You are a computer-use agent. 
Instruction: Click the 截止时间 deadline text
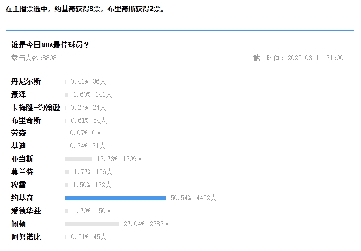[x=298, y=58]
